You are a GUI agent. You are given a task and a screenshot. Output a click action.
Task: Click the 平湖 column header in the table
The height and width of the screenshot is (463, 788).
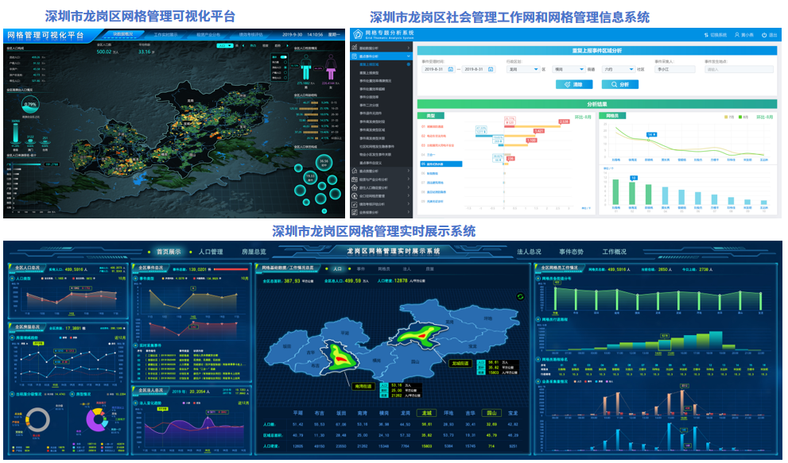[x=297, y=413]
